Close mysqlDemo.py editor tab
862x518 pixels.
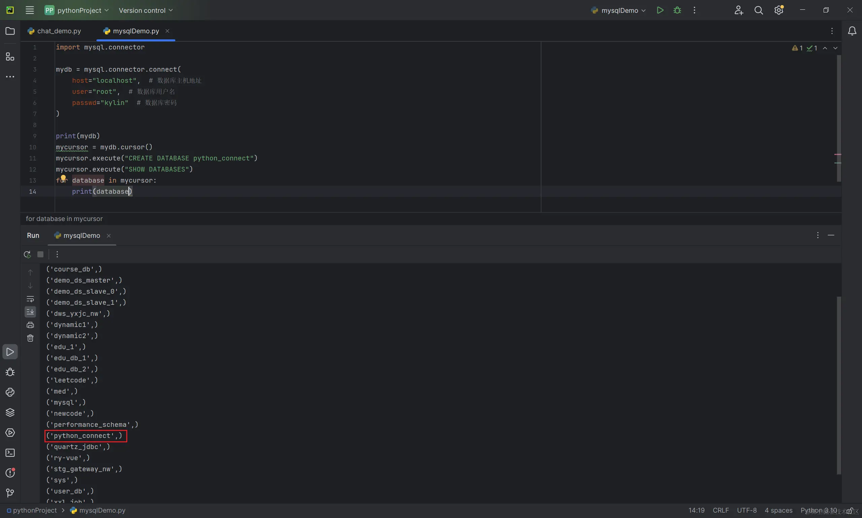pyautogui.click(x=167, y=31)
